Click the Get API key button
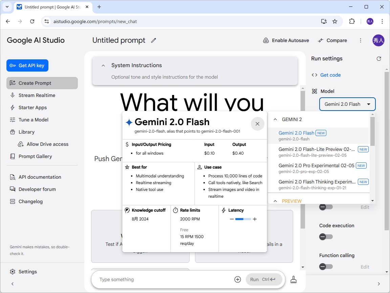Viewport: 390px width, 293px height. [27, 65]
